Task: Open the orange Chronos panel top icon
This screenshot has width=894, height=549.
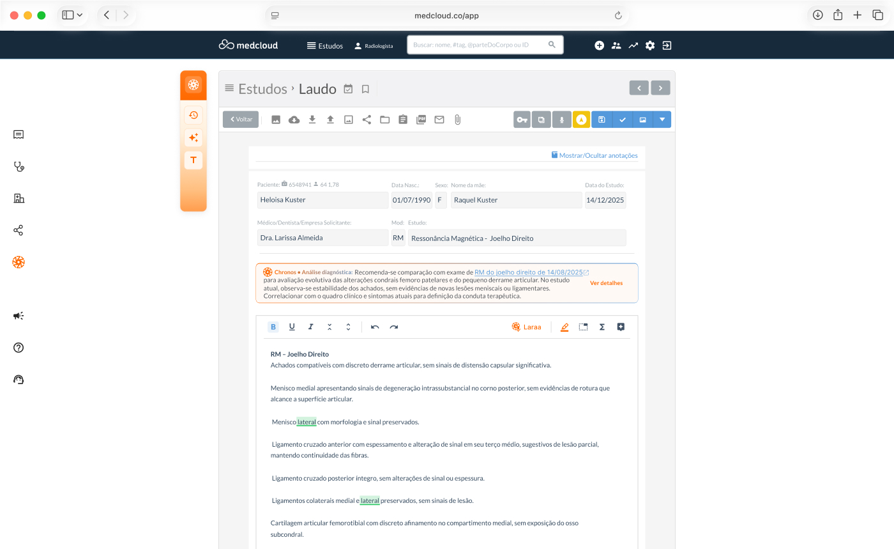Action: pyautogui.click(x=193, y=84)
